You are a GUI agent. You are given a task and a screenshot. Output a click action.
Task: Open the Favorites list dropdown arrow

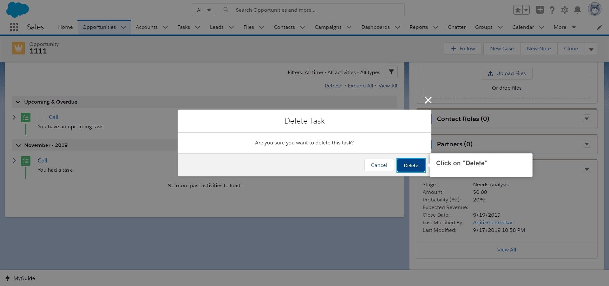(526, 10)
